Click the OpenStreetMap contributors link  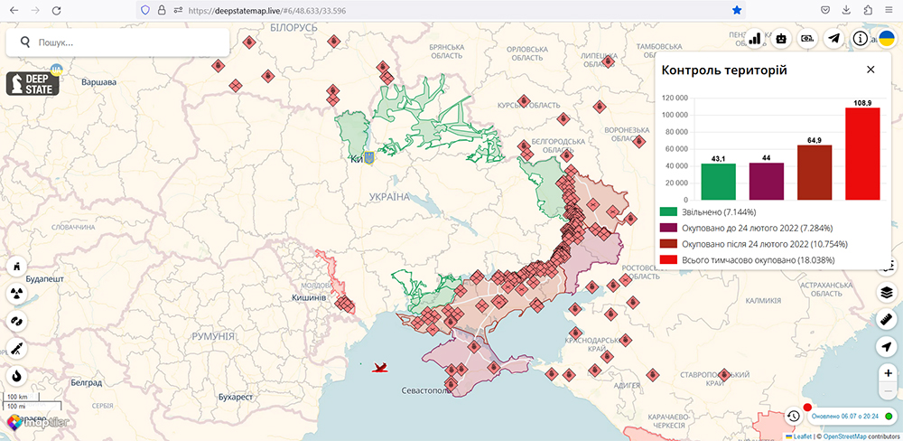coord(843,436)
